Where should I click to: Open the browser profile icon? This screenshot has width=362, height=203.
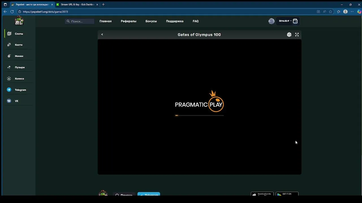[345, 12]
